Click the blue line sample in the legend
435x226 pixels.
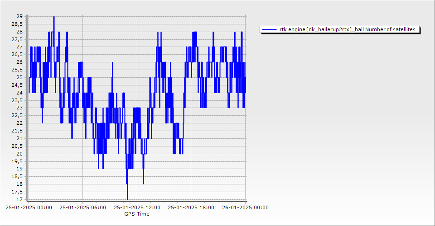(x=269, y=29)
